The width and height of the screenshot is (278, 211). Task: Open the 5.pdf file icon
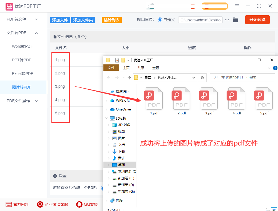(x=264, y=98)
